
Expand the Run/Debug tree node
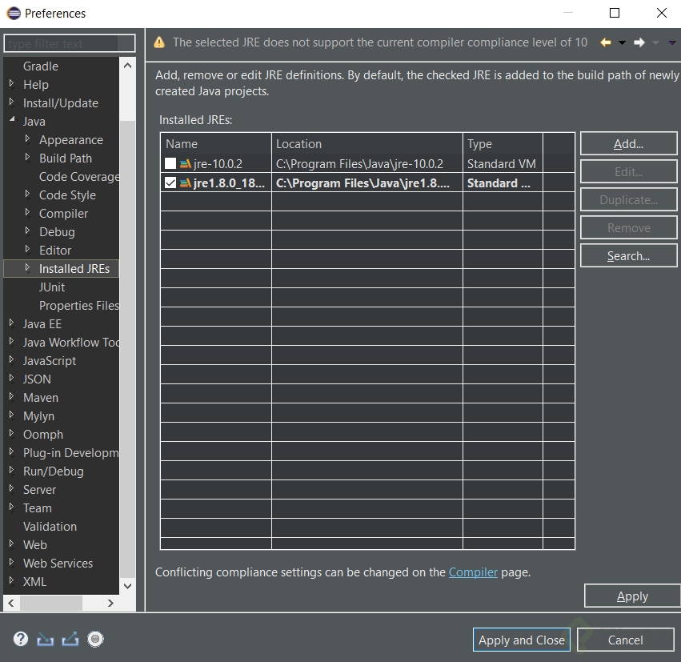[x=12, y=470]
